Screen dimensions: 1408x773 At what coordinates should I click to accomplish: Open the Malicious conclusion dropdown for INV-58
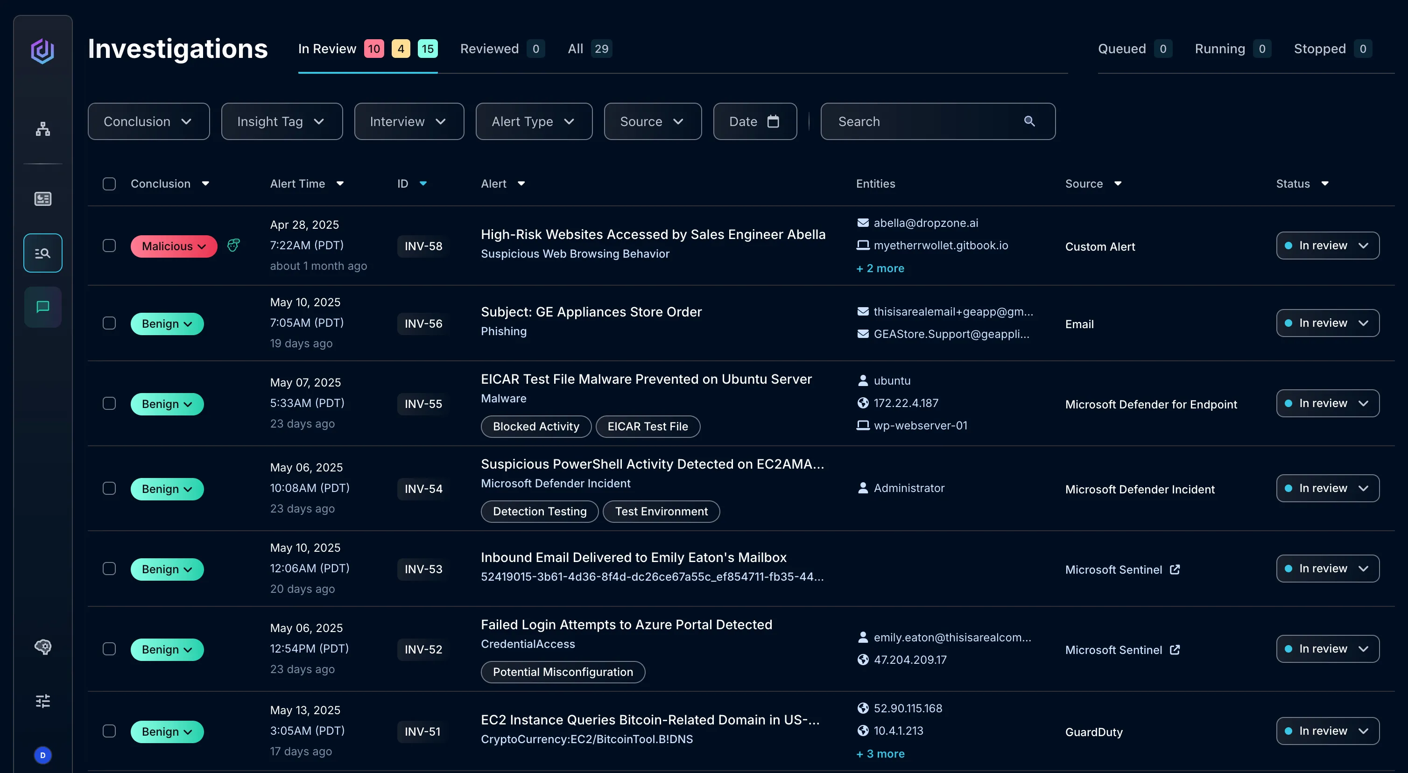click(173, 246)
